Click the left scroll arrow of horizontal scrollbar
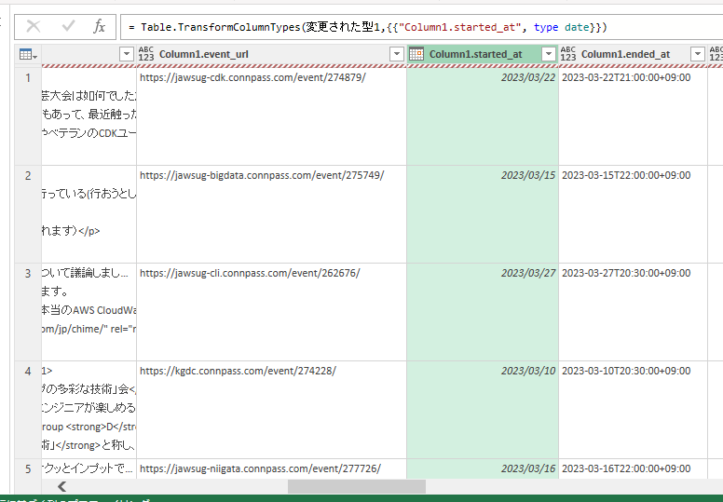This screenshot has width=723, height=502. 61,486
